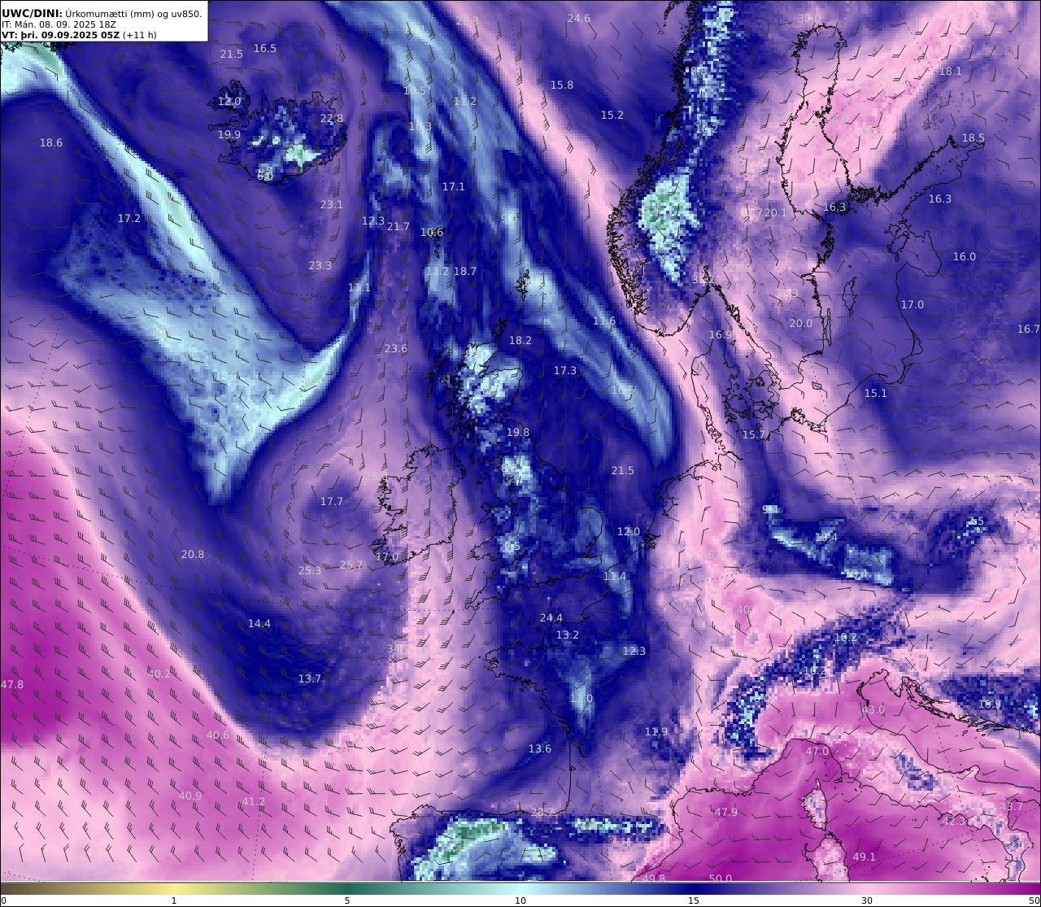
Task: Click the 15.1 value near Poland's coast
Action: pyautogui.click(x=876, y=393)
